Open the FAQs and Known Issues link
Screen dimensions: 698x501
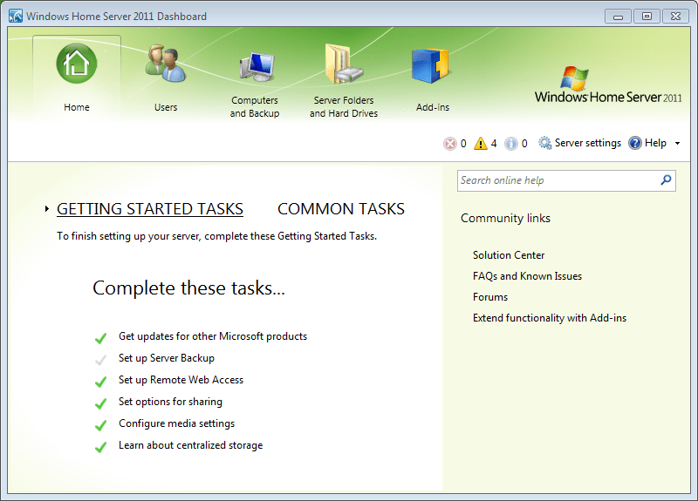[528, 276]
